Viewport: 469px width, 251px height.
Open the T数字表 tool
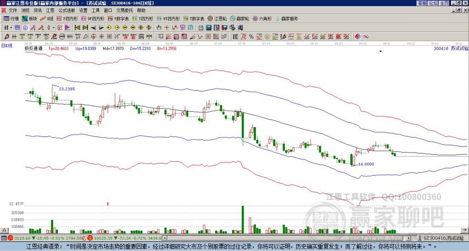[x=194, y=18]
